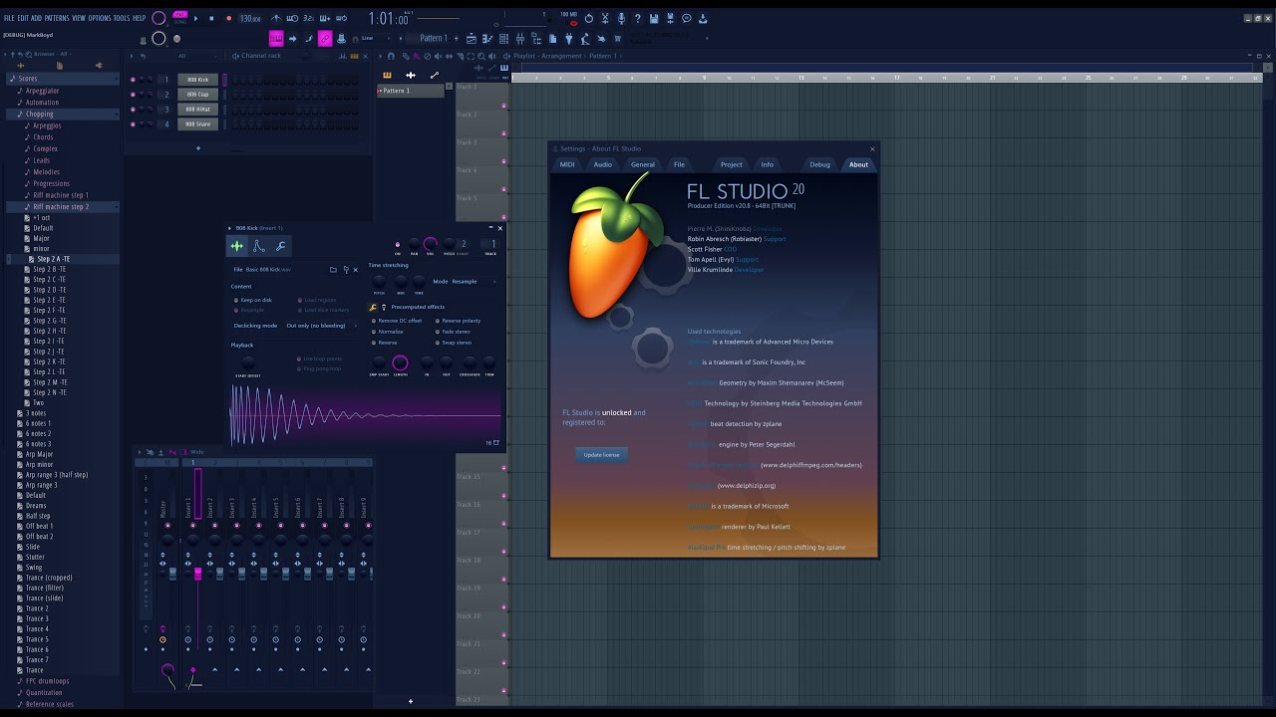Image resolution: width=1276 pixels, height=717 pixels.
Task: Toggle Keep on disk option
Action: [x=253, y=300]
